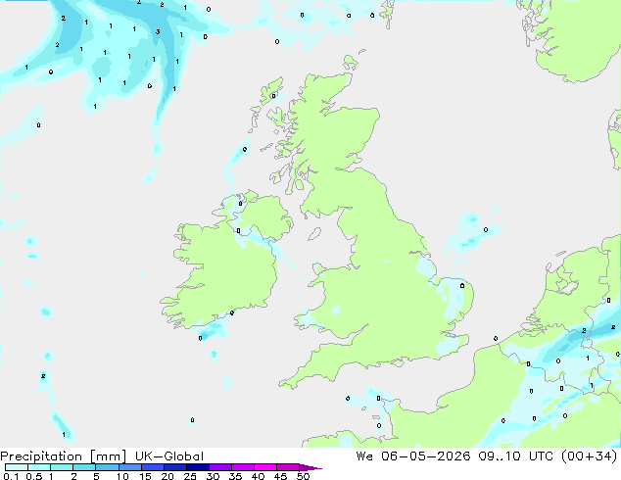The height and width of the screenshot is (480, 621).
Task: Click the Isle of Man outline
Action: (x=314, y=234)
